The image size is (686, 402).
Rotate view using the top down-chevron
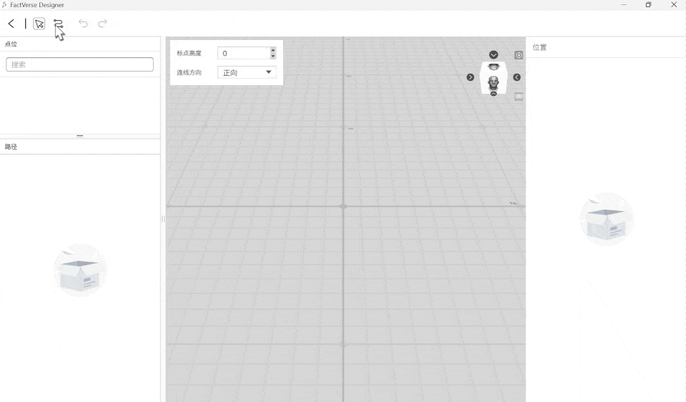pos(493,54)
